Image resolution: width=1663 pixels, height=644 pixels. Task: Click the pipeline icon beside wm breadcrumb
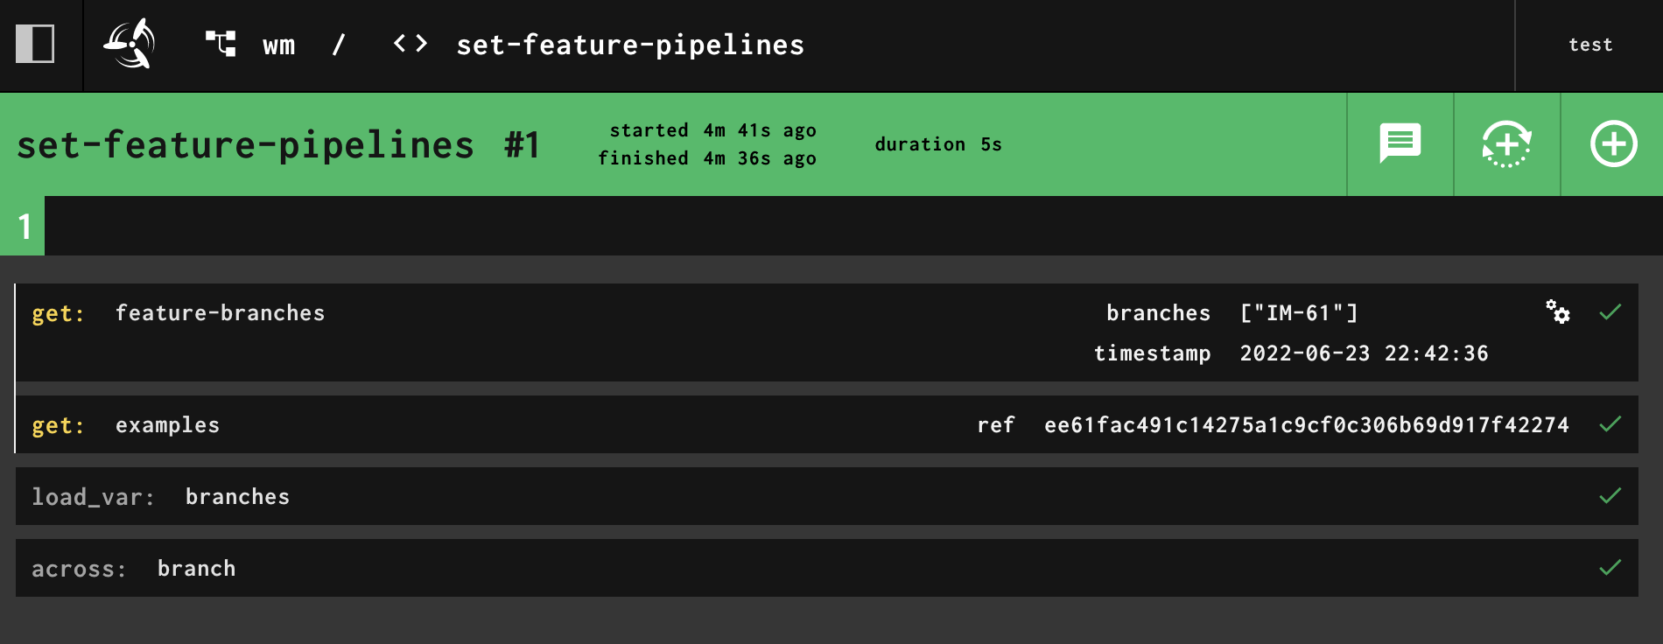221,44
